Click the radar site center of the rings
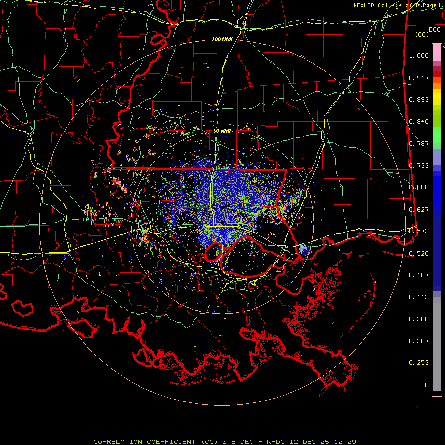 222,222
